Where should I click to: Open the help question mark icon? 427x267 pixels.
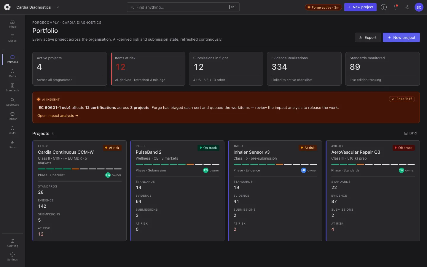(x=384, y=7)
